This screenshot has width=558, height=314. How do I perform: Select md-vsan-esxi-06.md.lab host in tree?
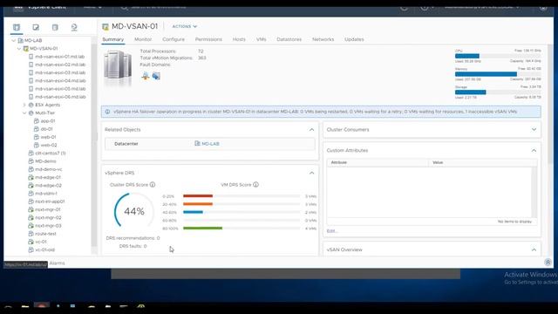tap(60, 97)
